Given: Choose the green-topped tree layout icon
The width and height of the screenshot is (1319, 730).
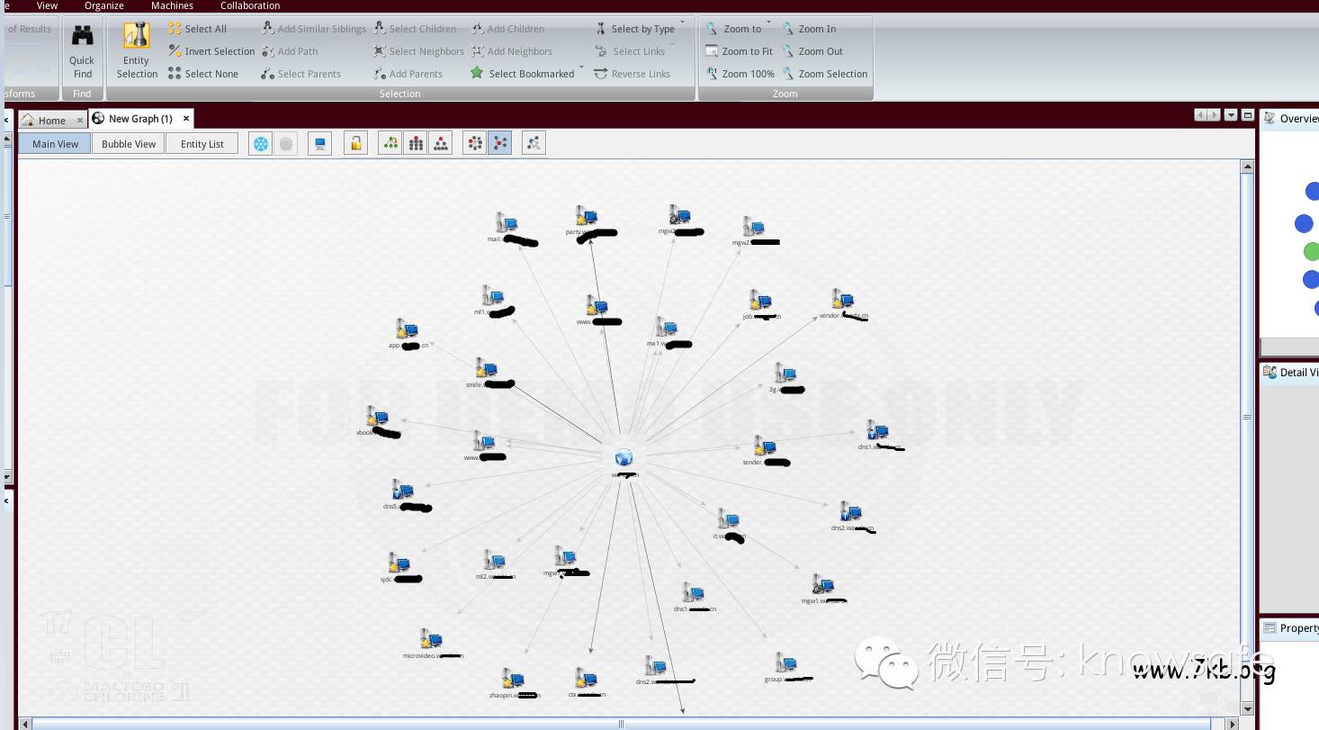Looking at the screenshot, I should tap(390, 143).
